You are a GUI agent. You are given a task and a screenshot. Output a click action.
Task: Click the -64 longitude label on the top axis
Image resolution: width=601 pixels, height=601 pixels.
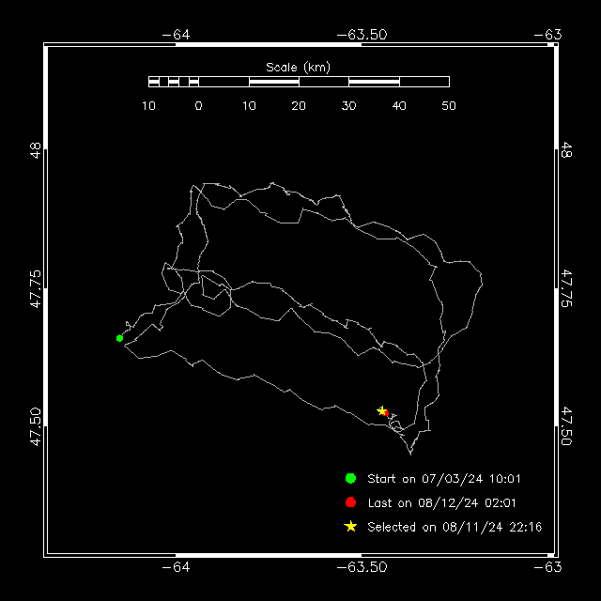(x=176, y=34)
